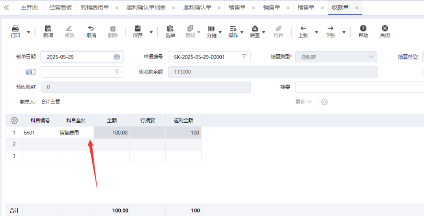Click the 部门 link label
The image size is (424, 216).
(30, 72)
